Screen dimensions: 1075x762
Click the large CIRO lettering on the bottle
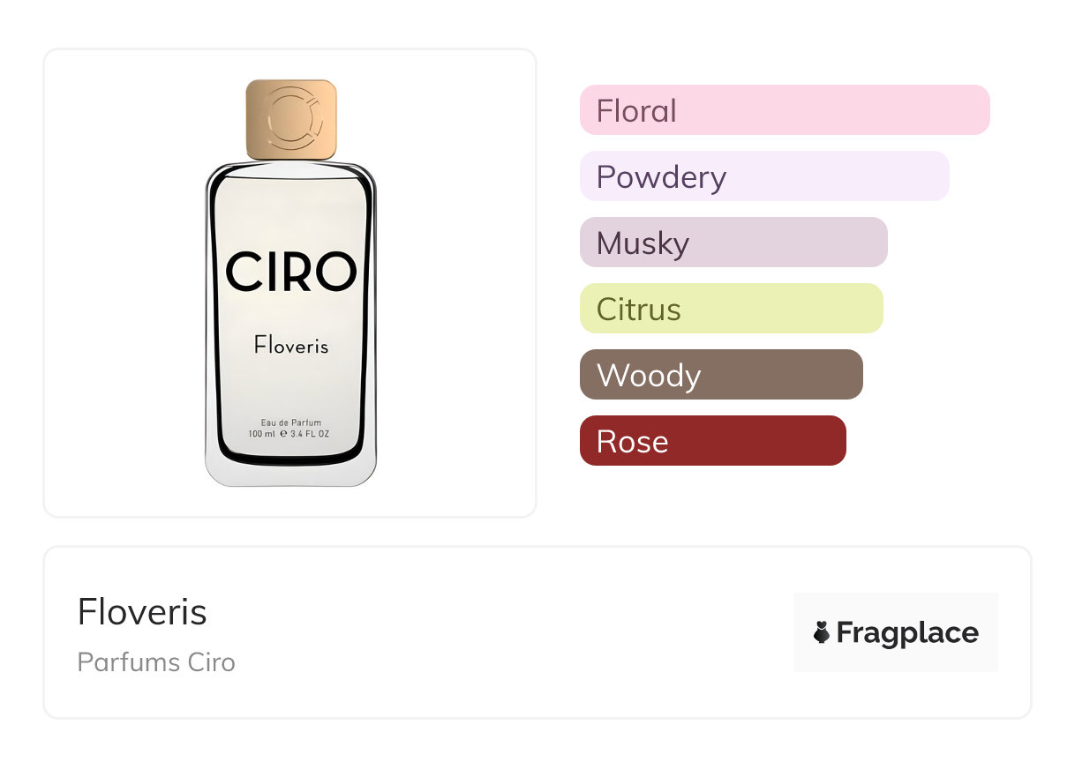point(291,272)
